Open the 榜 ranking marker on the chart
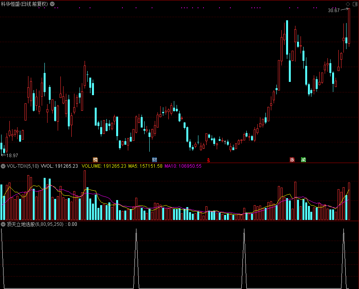The image size is (359, 289). tap(95, 160)
